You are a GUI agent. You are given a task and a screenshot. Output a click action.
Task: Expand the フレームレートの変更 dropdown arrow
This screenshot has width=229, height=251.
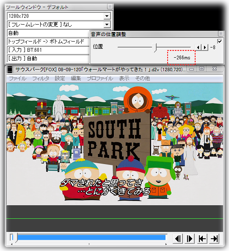107,25
